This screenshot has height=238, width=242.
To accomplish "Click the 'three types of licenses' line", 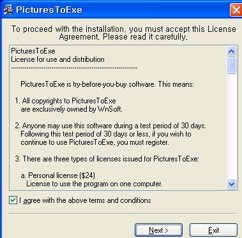I will [107, 159].
